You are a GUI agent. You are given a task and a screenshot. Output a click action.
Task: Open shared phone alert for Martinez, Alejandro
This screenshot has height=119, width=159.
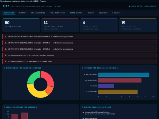coord(79,55)
